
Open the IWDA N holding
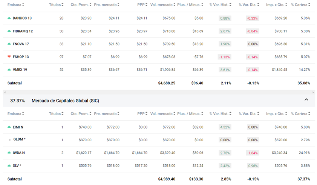19,153
